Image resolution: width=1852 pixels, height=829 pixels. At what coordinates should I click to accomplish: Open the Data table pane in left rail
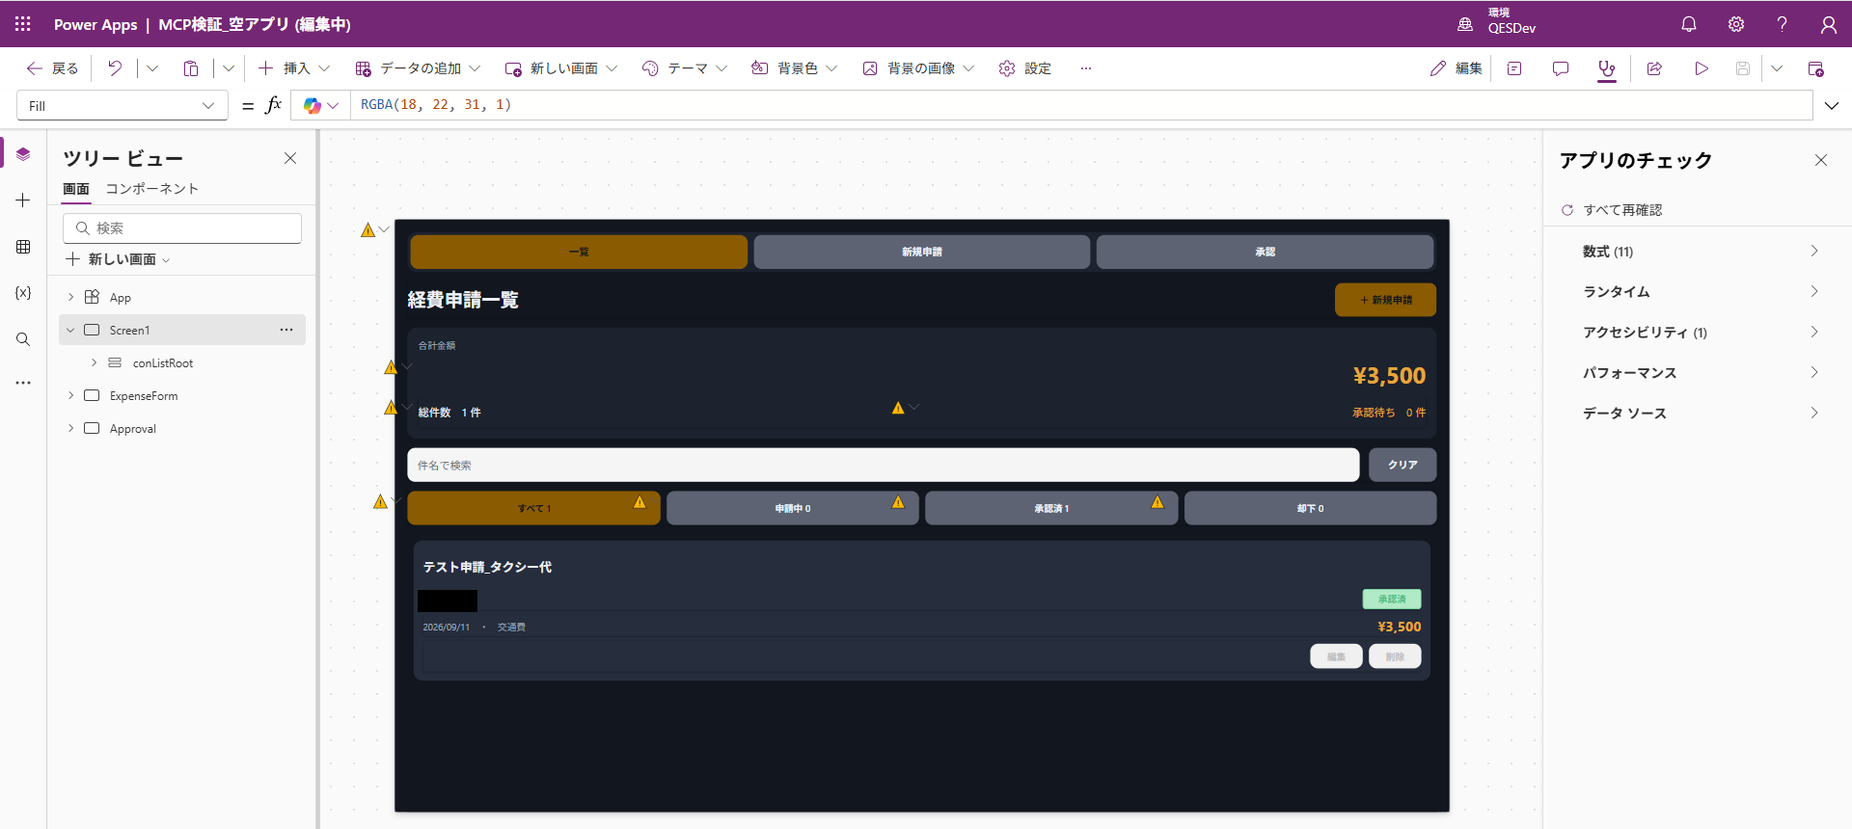pyautogui.click(x=23, y=247)
